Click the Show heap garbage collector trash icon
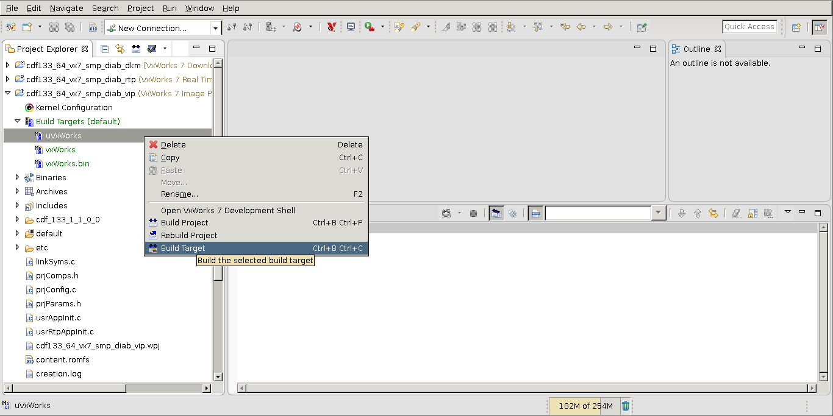The height and width of the screenshot is (416, 833). pos(626,406)
